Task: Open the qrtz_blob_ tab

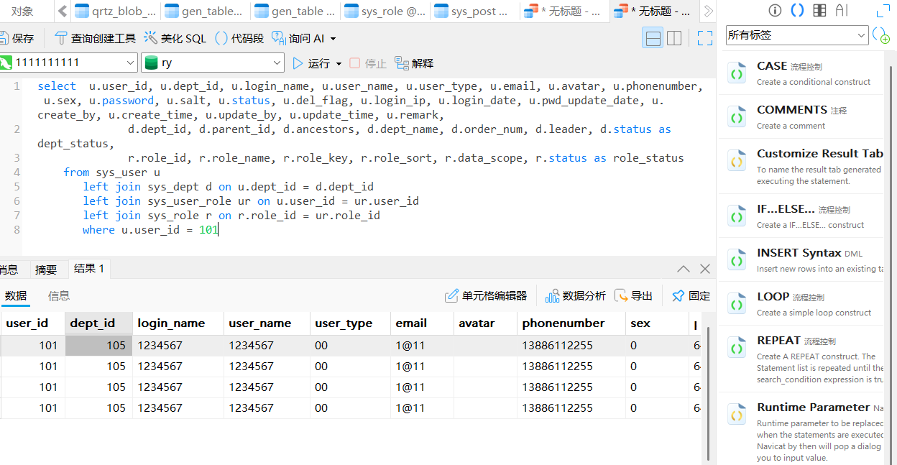Action: coord(116,11)
